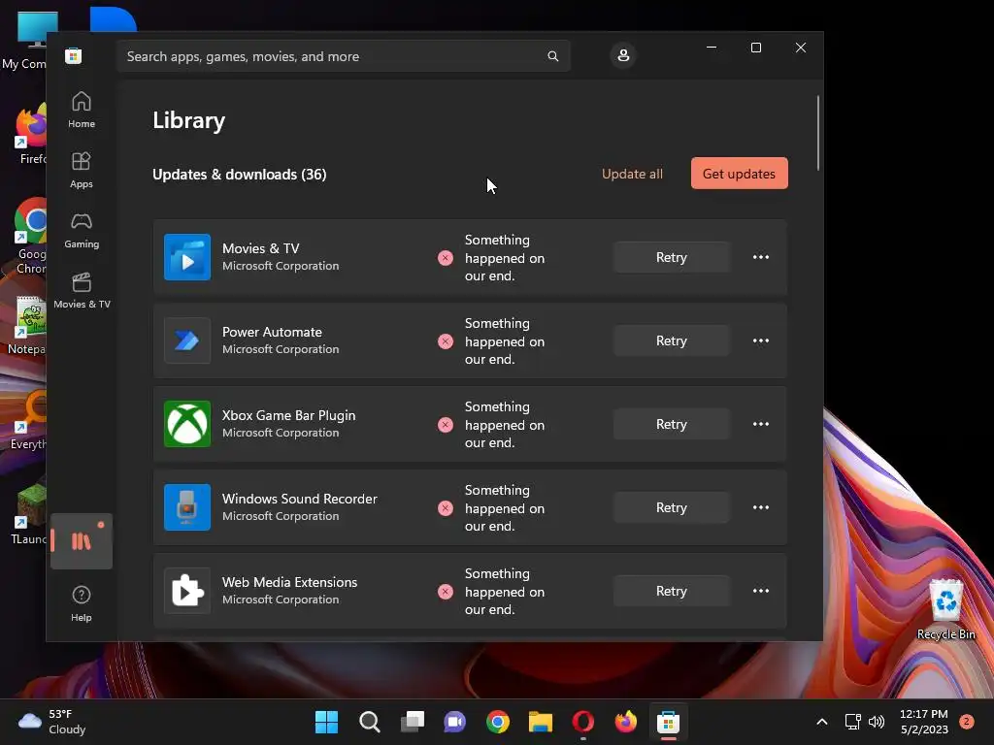Image resolution: width=994 pixels, height=745 pixels.
Task: Open Task View from the taskbar
Action: coord(412,722)
